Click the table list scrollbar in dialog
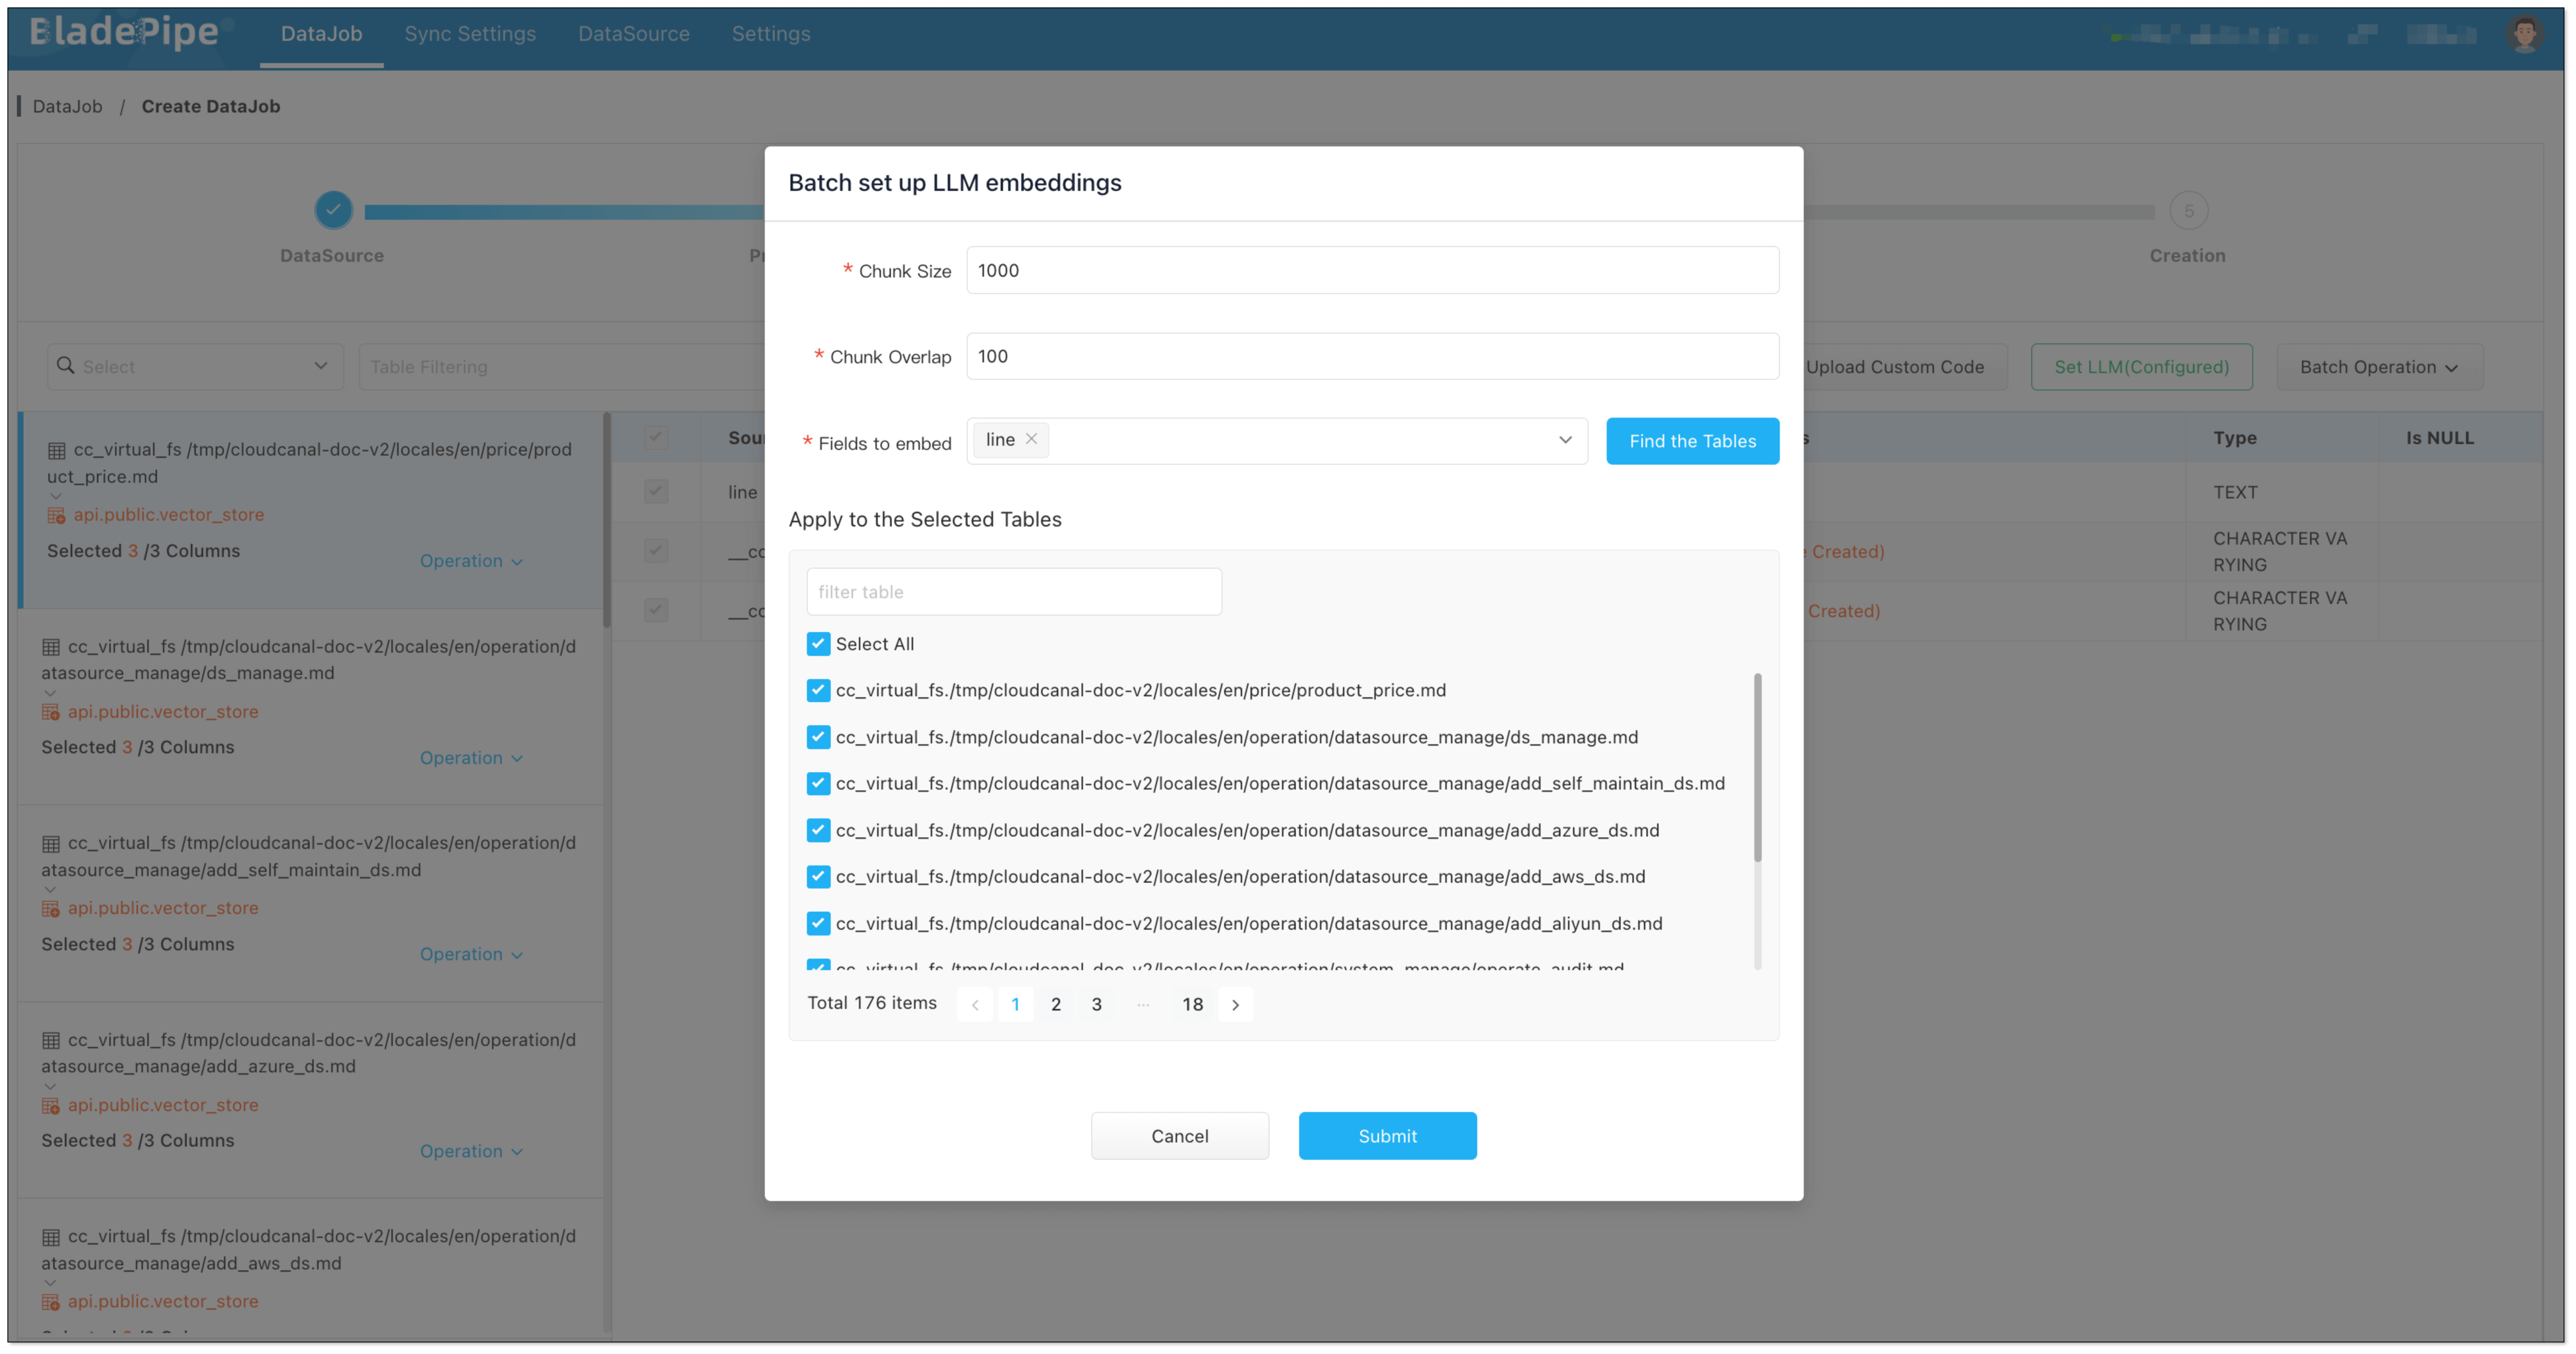This screenshot has height=1354, width=2576. (1757, 767)
